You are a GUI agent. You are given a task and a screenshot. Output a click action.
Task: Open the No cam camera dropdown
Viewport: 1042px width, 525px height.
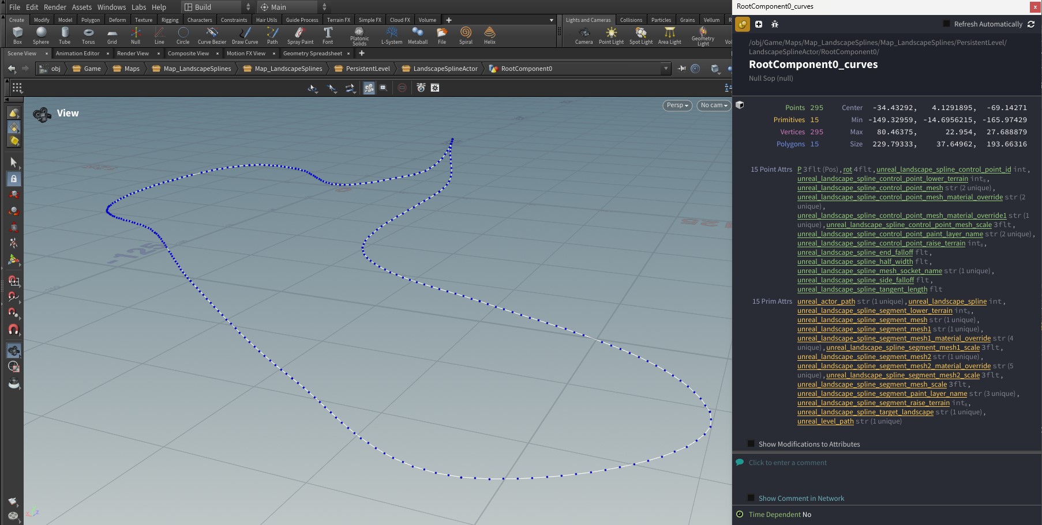714,105
